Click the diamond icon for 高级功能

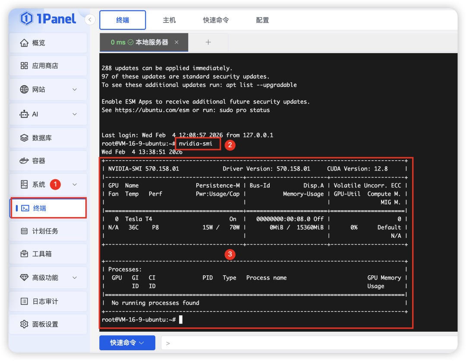[x=24, y=278]
